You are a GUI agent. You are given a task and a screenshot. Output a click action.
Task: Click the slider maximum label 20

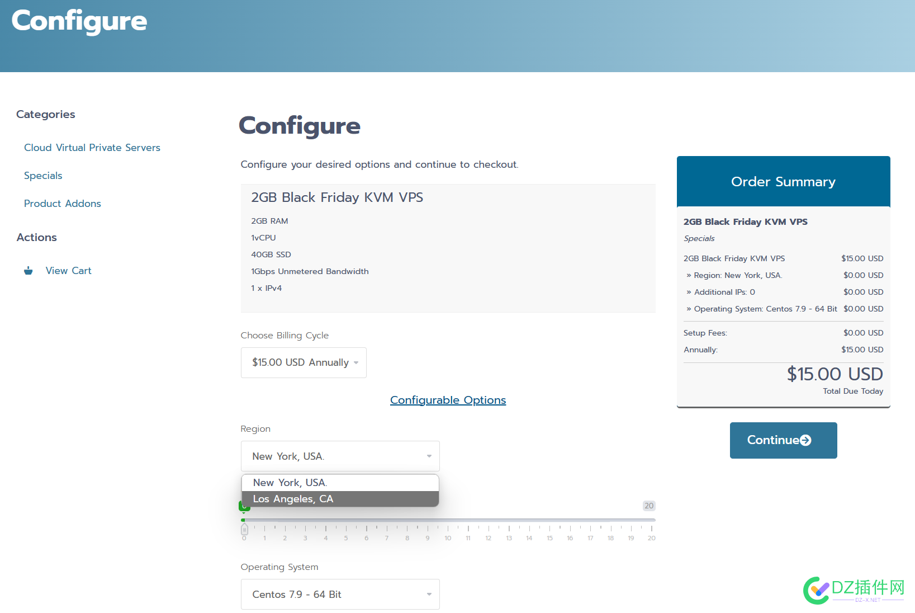[649, 506]
